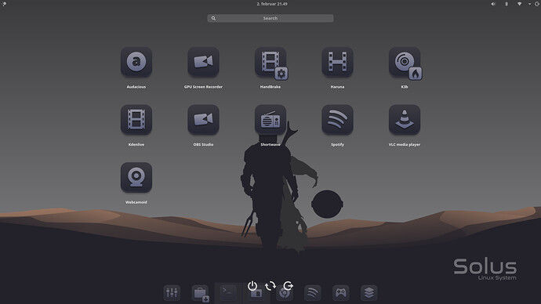Screen dimensions: 541x304
Task: Open Shortwave radio app
Action: [x=270, y=120]
